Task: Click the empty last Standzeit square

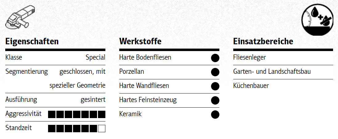Action: (102, 129)
